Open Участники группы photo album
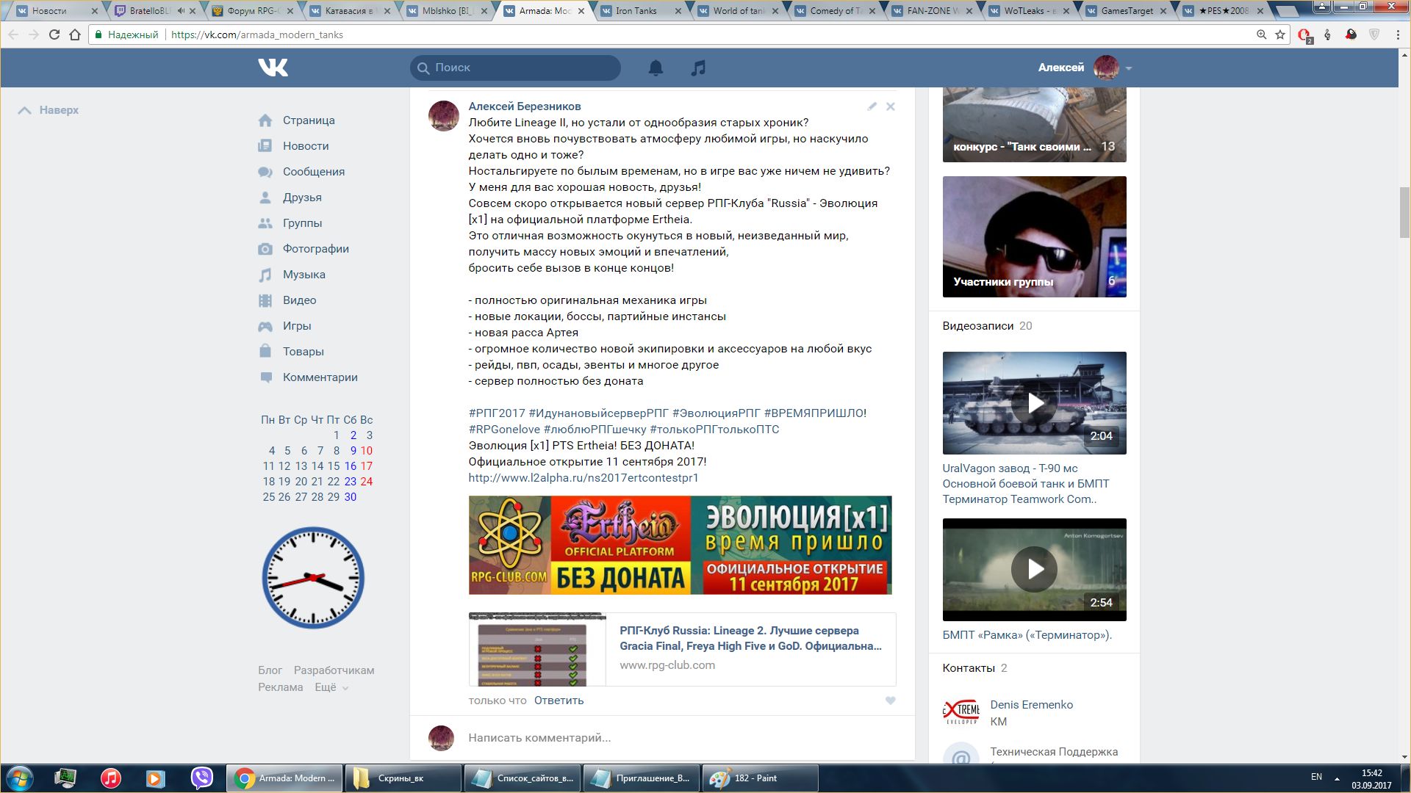The image size is (1411, 793). click(1034, 236)
